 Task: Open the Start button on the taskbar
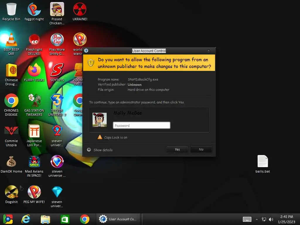pyautogui.click(x=8, y=219)
